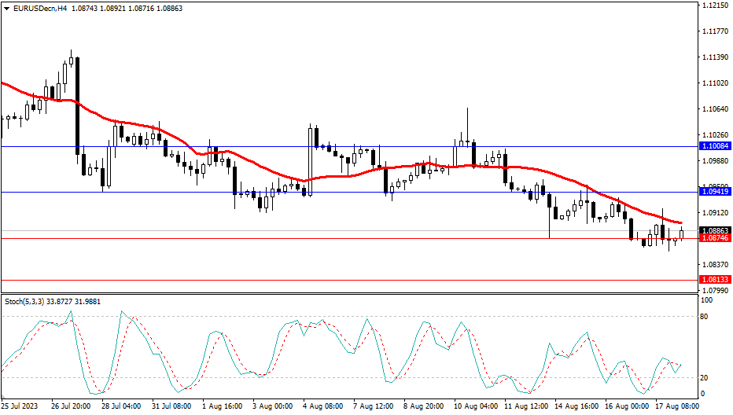Click the current price label 1.08863

(x=715, y=230)
